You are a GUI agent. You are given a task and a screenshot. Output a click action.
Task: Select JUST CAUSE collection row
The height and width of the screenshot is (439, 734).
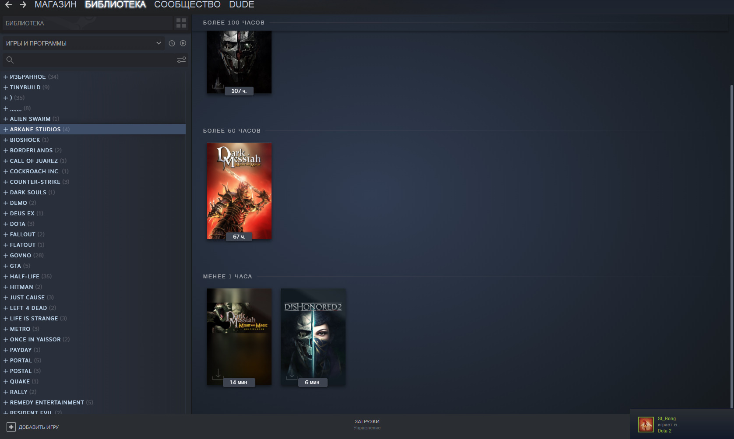click(93, 298)
